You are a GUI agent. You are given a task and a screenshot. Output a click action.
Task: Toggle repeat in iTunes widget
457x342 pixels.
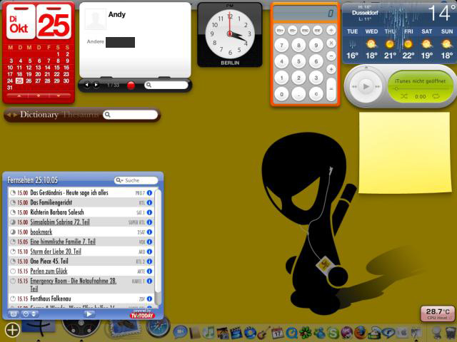point(436,96)
